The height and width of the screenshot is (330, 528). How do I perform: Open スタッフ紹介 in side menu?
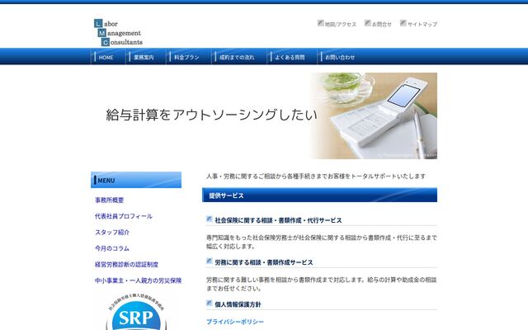112,233
